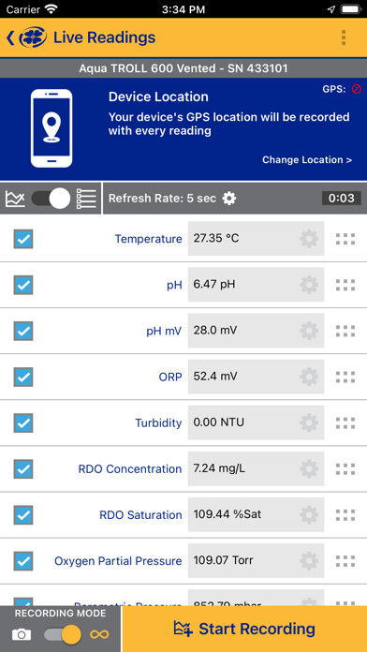Open Temperature unit settings gear
Viewport: 367px width, 652px height.
click(x=309, y=239)
